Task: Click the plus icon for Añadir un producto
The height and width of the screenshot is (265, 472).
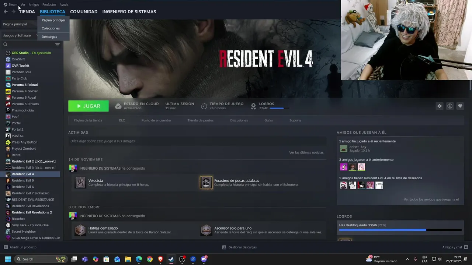Action: tap(6, 247)
